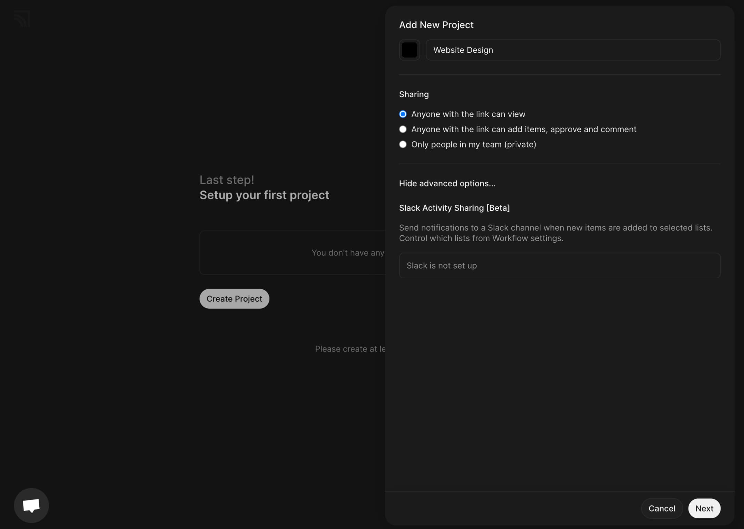Click the Add New Project title
The width and height of the screenshot is (744, 529).
436,25
